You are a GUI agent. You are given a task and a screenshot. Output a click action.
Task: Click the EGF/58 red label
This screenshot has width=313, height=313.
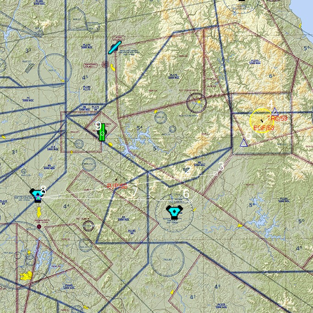point(264,128)
